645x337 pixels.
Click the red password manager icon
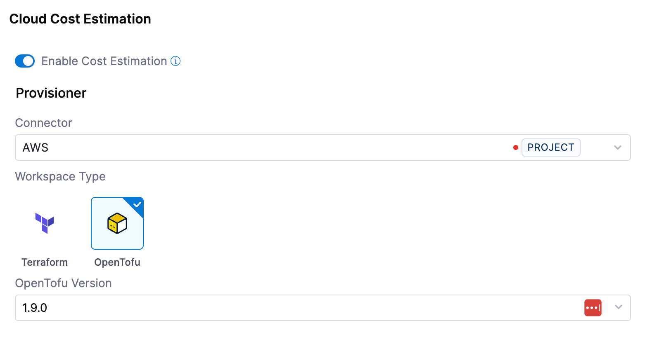click(593, 308)
